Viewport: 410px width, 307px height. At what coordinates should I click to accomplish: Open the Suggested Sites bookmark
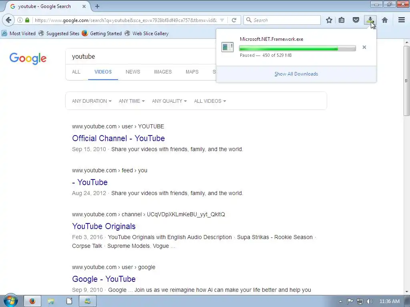[x=59, y=34]
